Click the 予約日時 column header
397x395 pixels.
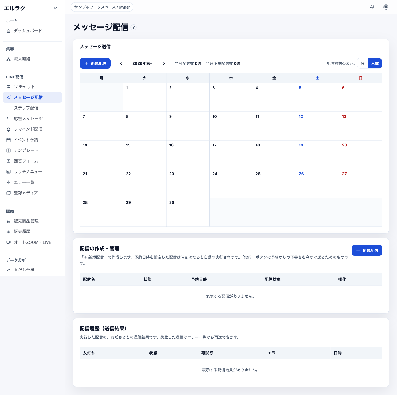point(199,279)
